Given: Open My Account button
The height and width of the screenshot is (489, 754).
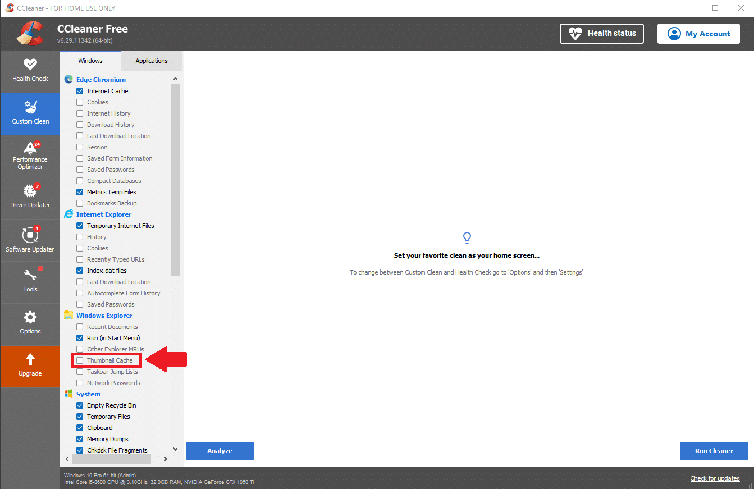Looking at the screenshot, I should 699,34.
